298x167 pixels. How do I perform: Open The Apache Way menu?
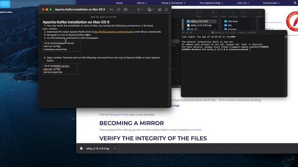point(211,3)
